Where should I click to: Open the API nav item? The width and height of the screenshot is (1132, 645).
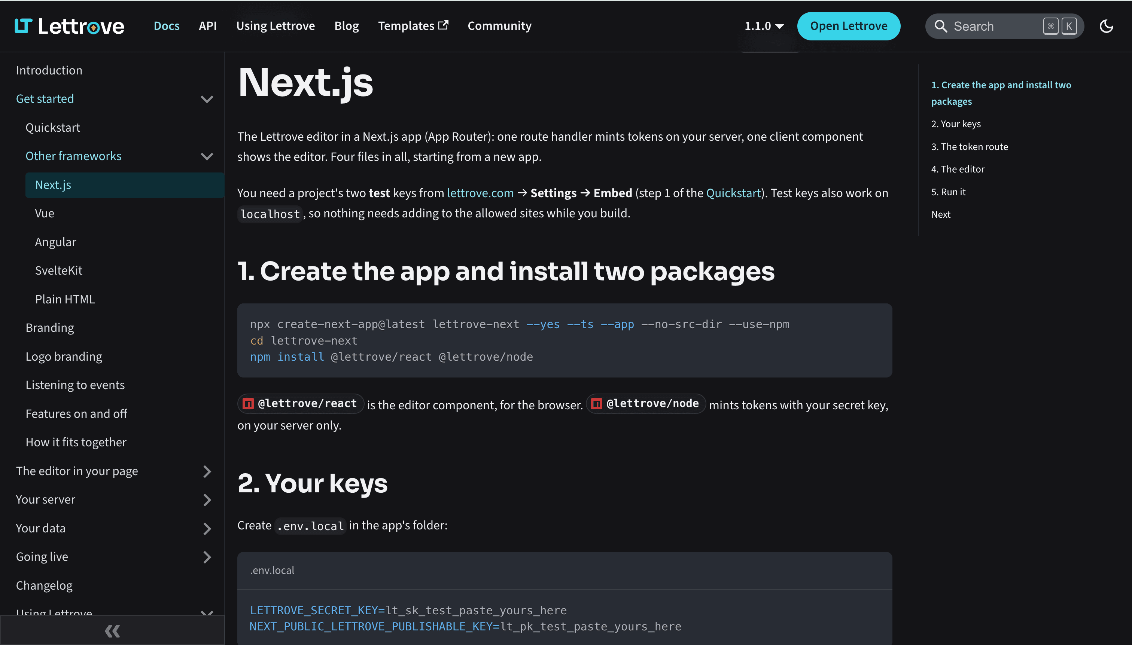pos(207,26)
